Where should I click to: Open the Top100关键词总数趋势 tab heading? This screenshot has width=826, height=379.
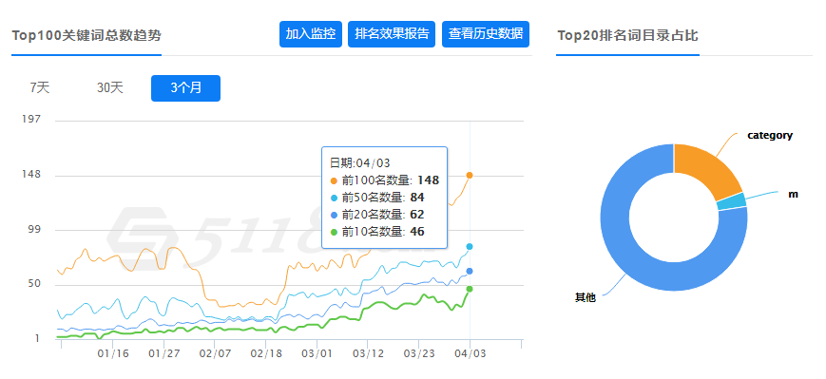coord(86,36)
